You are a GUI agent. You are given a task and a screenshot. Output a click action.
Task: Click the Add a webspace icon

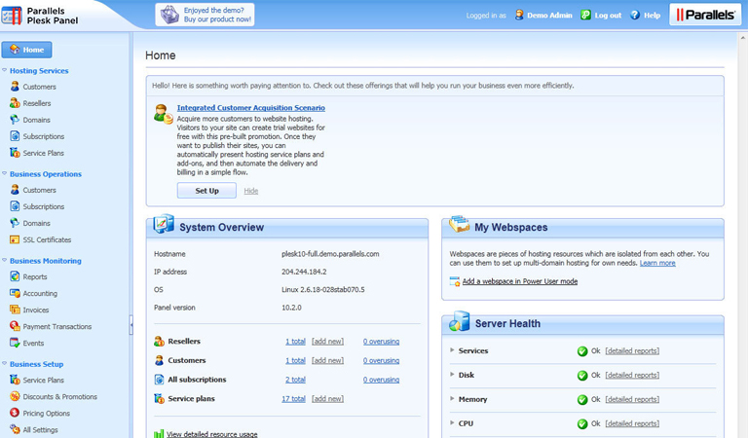455,281
